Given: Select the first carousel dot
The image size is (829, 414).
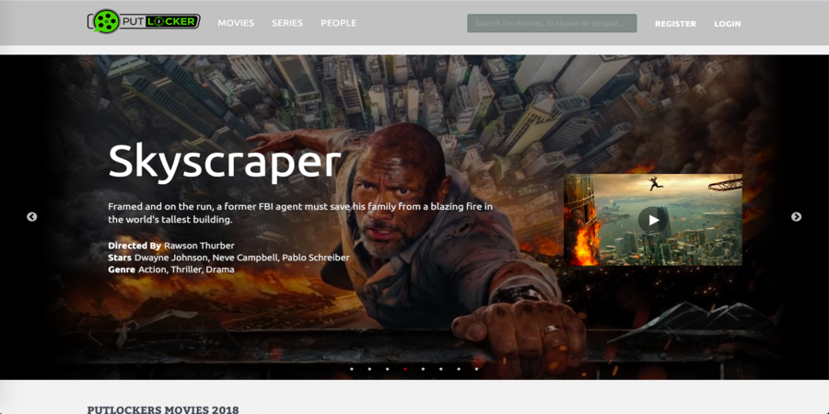Looking at the screenshot, I should click(x=352, y=369).
